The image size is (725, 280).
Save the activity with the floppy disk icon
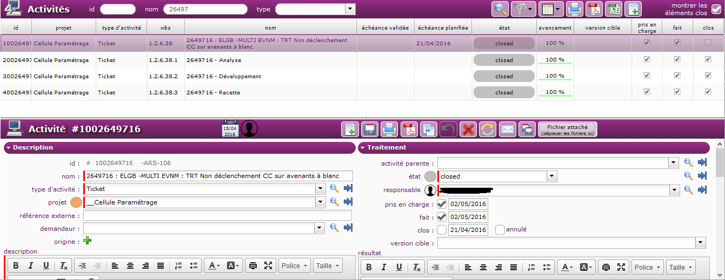click(x=370, y=129)
